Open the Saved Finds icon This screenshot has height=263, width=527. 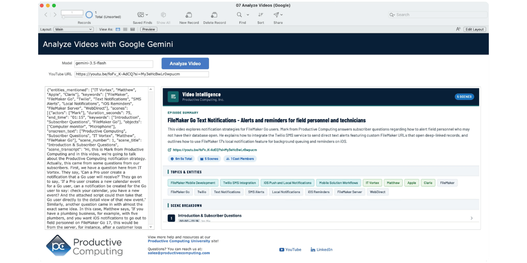point(140,14)
